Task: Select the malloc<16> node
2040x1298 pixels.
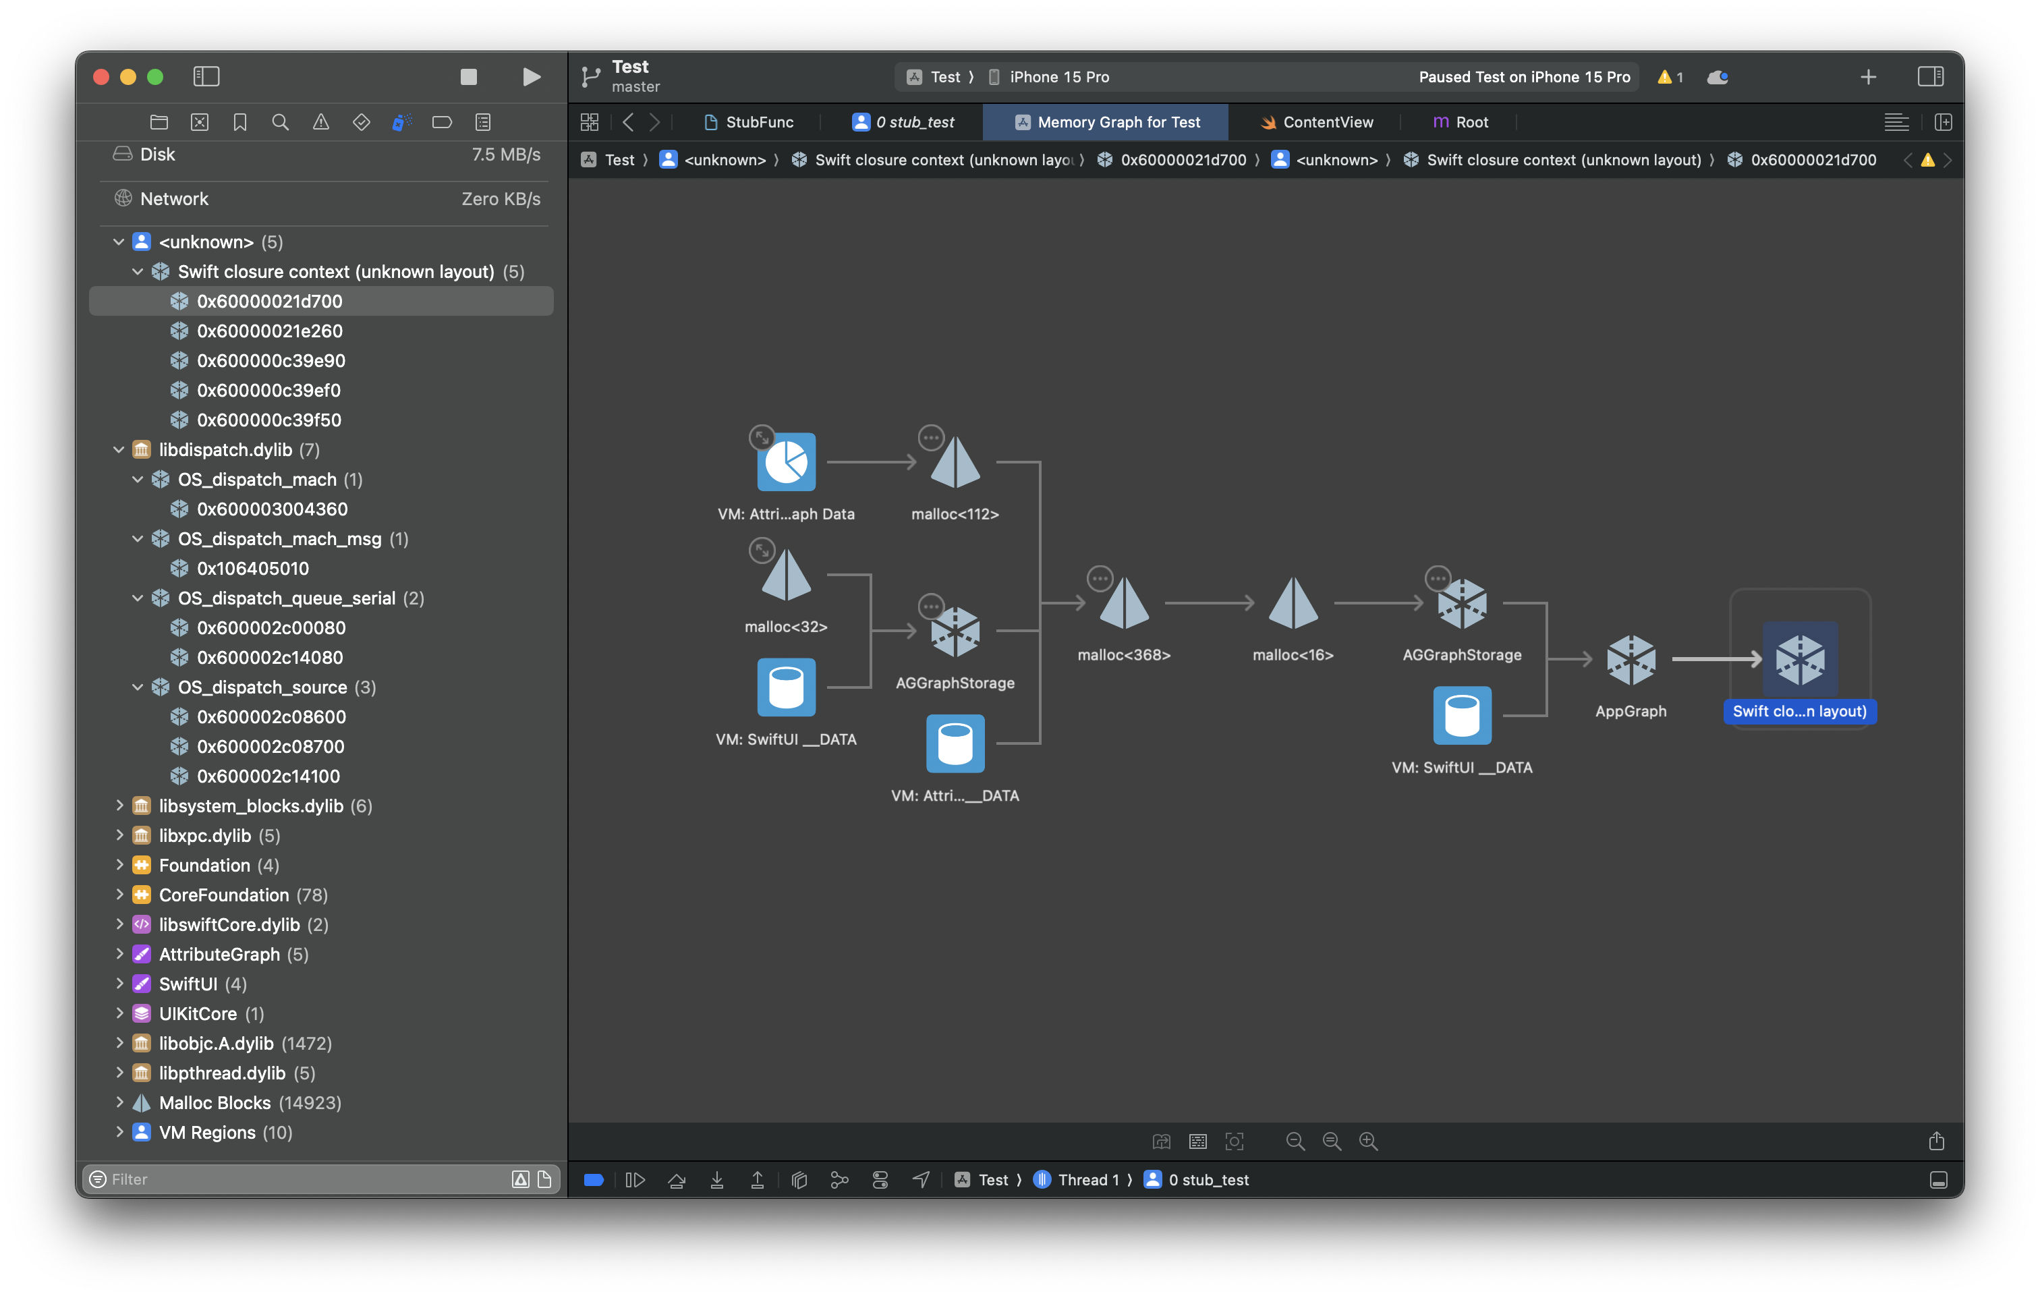Action: click(x=1293, y=603)
